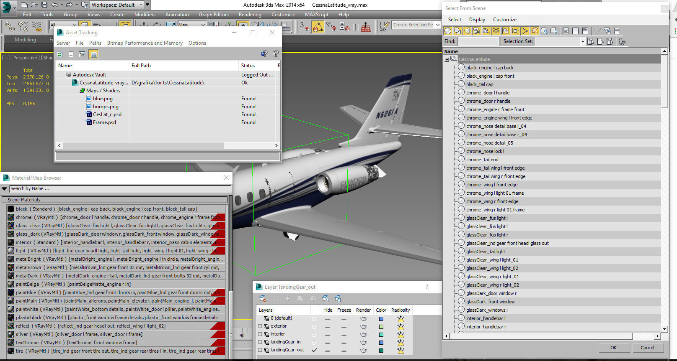Expand the landingGear_in layer node

coord(260,342)
